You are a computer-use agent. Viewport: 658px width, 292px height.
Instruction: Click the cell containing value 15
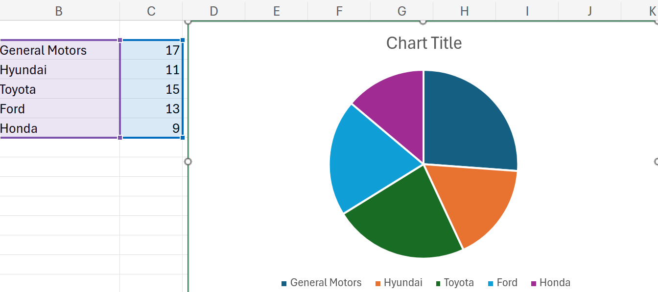tap(151, 89)
